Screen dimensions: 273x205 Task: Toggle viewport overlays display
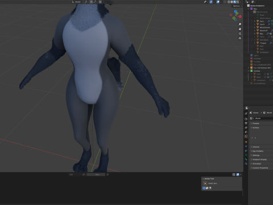coord(218,2)
